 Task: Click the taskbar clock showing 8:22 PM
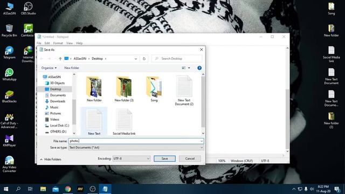(x=324, y=189)
